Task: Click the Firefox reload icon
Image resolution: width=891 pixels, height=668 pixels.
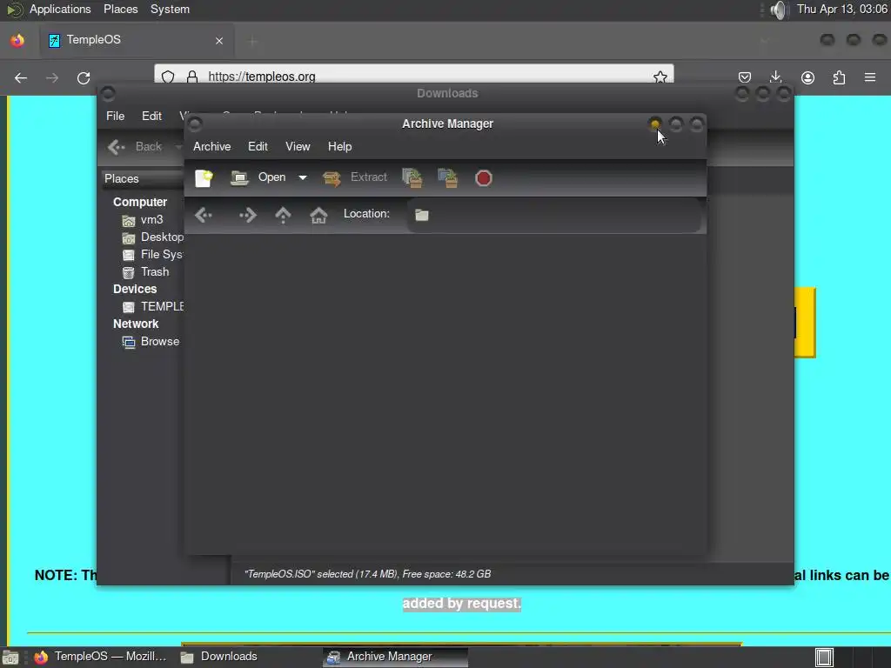Action: pos(84,77)
